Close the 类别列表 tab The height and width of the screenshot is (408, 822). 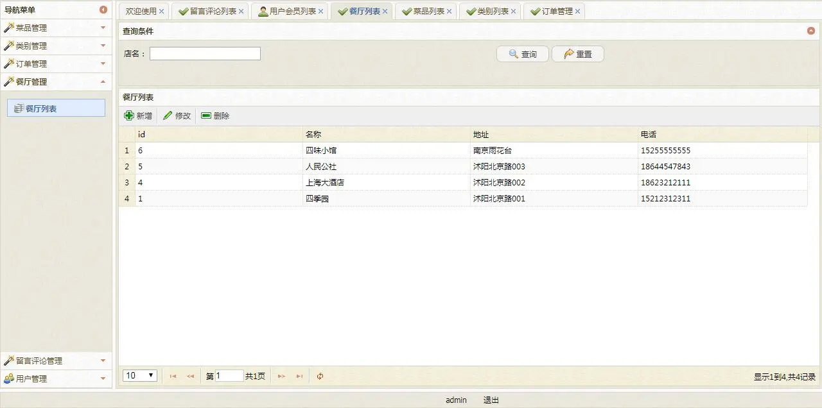tap(514, 12)
